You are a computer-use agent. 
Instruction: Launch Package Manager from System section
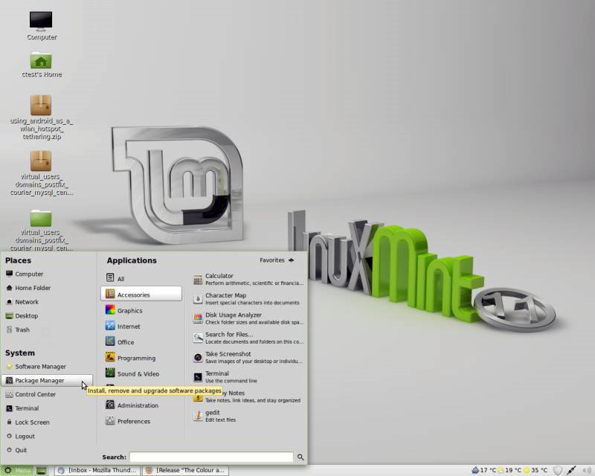click(x=47, y=380)
